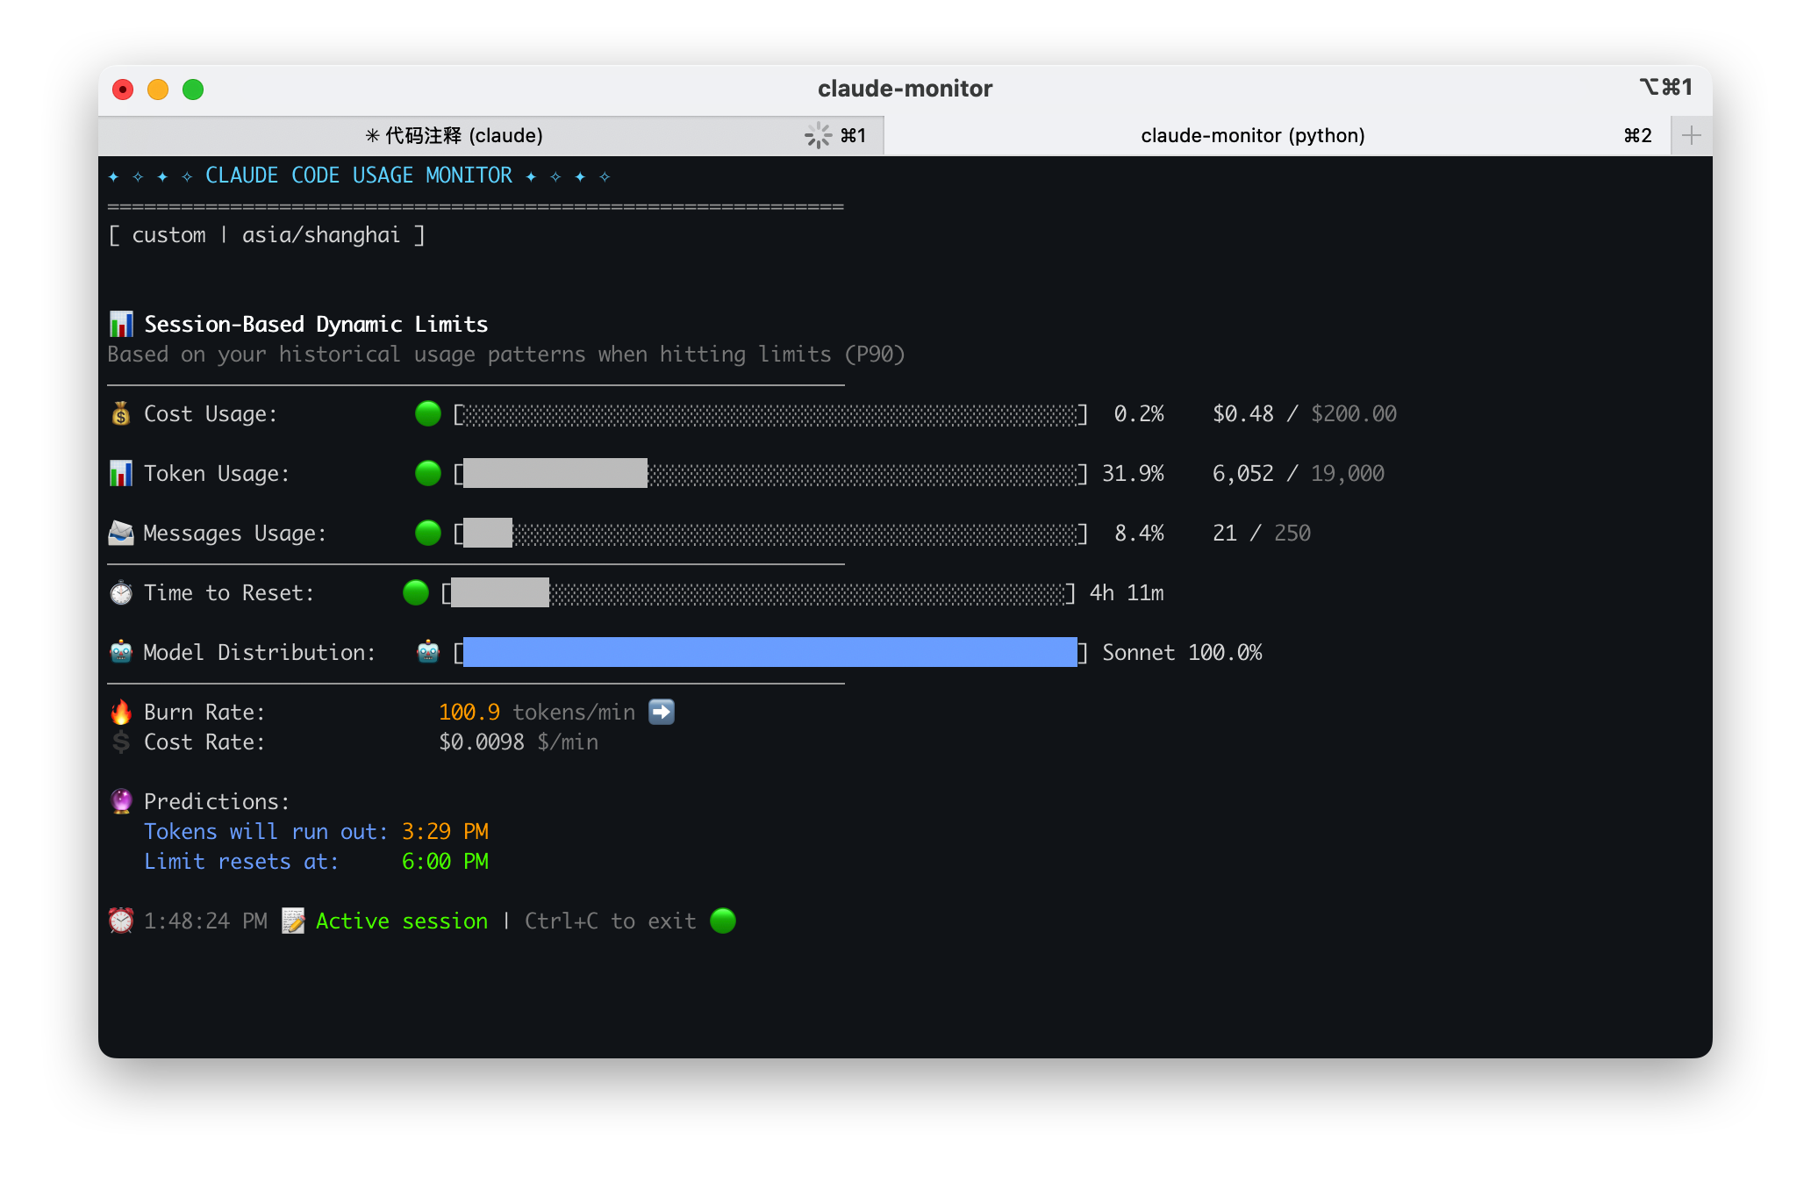Switch to the 代码注释 (claude) tab
This screenshot has height=1190, width=1811.
pos(455,135)
